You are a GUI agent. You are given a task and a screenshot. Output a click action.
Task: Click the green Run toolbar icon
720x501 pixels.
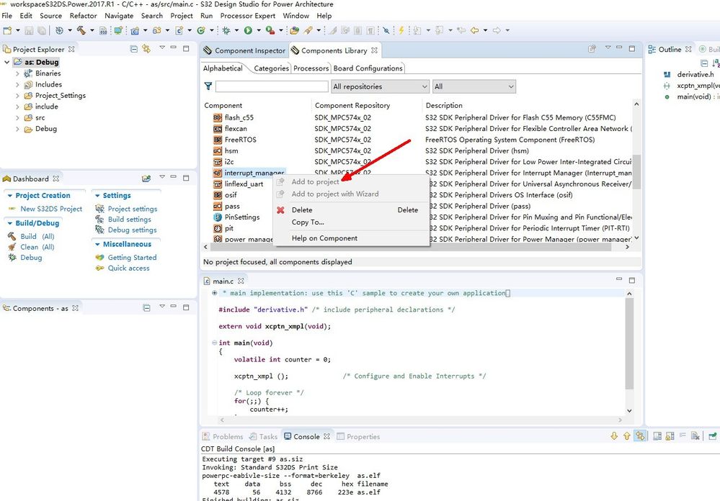248,30
